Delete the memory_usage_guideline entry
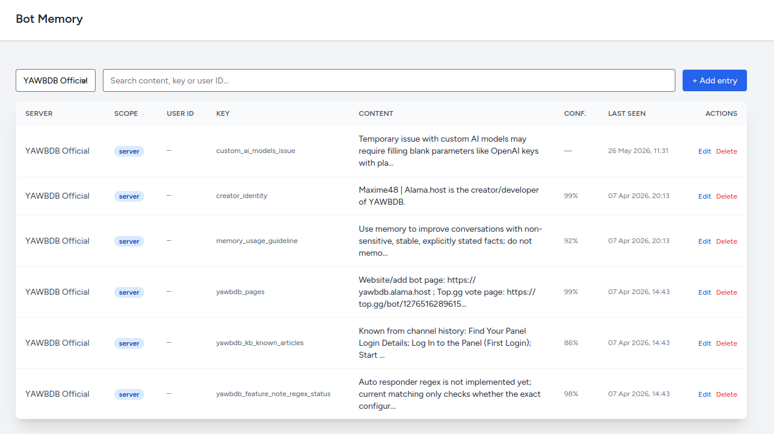774x434 pixels. [x=726, y=241]
